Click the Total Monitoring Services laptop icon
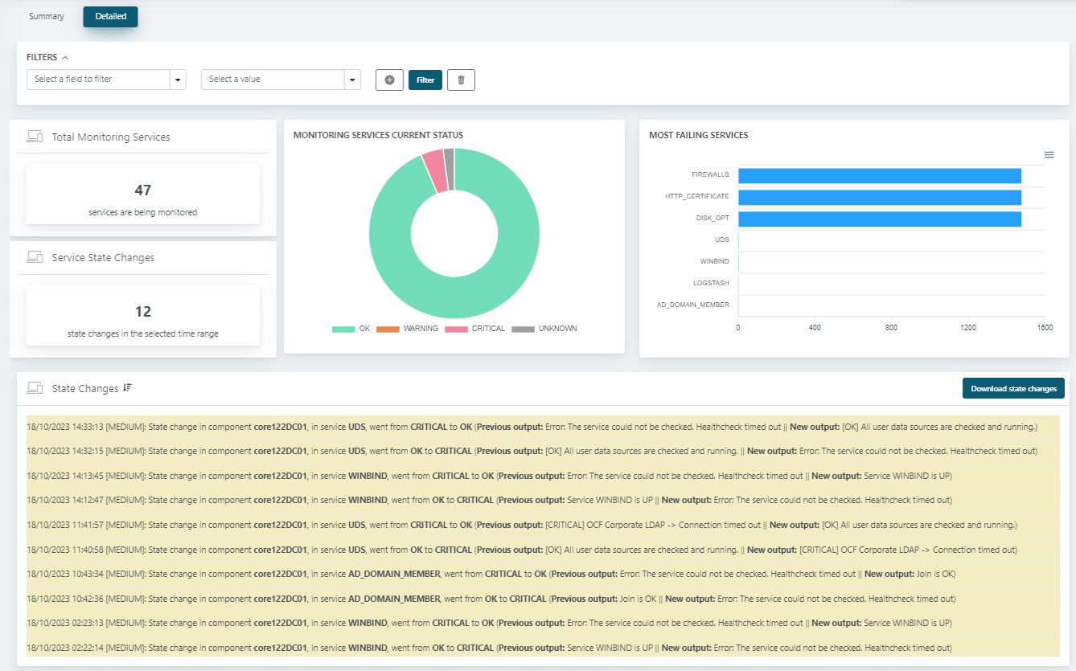Screen dimensions: 1076x671 [x=35, y=137]
